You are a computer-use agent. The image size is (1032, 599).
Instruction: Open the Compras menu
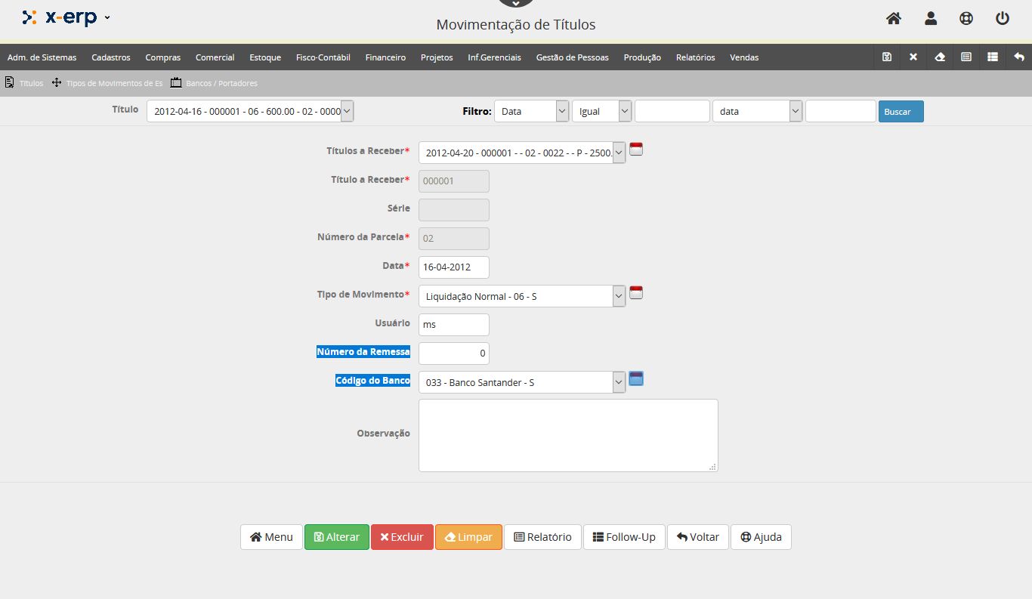coord(163,57)
